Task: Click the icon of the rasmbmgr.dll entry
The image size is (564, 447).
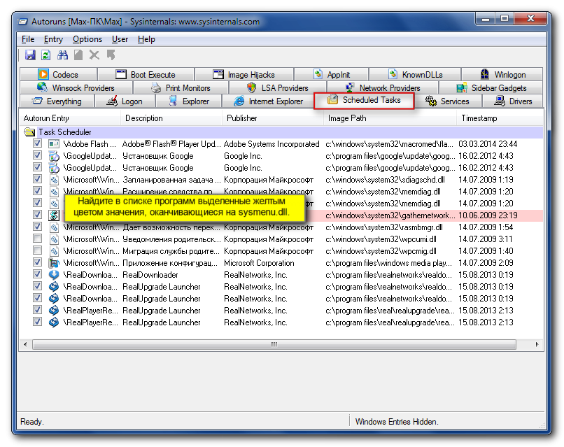Action: point(54,227)
